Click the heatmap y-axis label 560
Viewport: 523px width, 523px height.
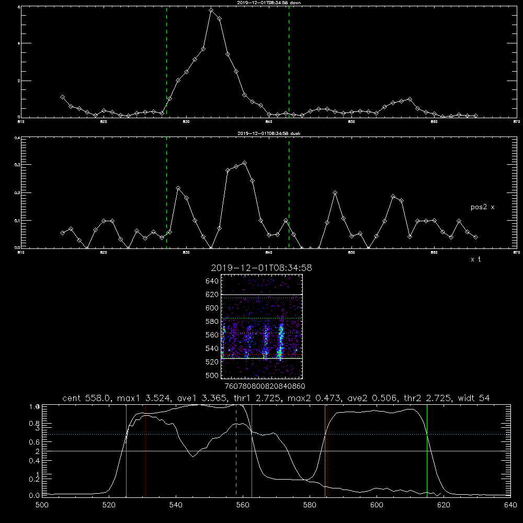click(212, 335)
